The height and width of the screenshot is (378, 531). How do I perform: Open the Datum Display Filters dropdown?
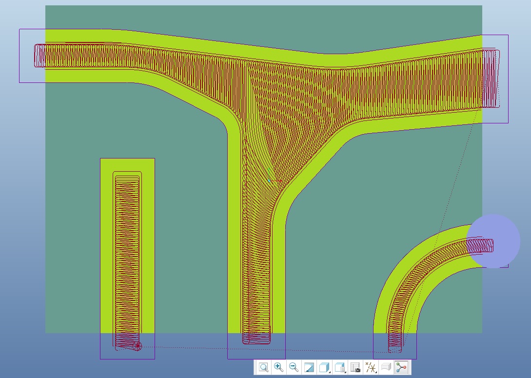(371, 367)
